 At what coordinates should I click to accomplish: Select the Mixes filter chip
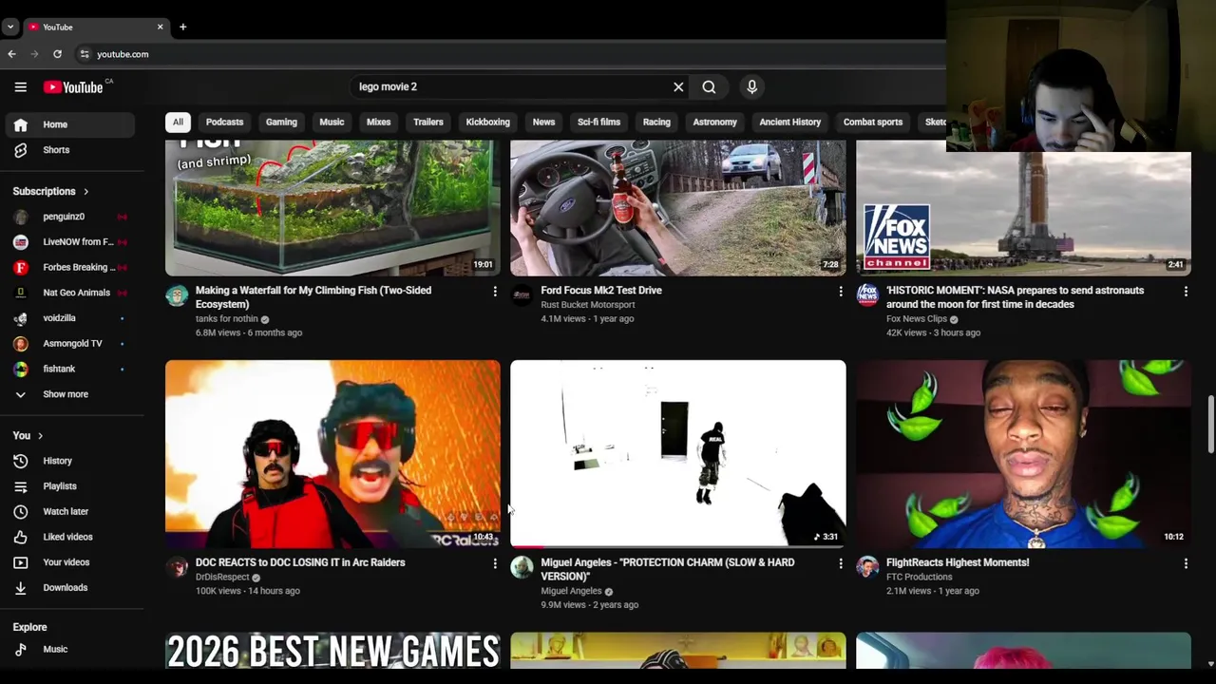coord(378,122)
